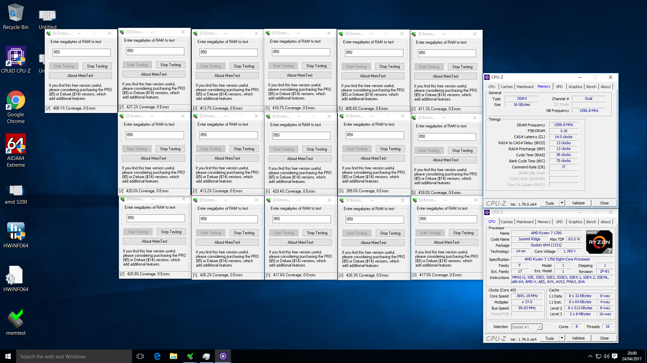The image size is (647, 363).
Task: Click the Windows Start button
Action: pyautogui.click(x=8, y=356)
